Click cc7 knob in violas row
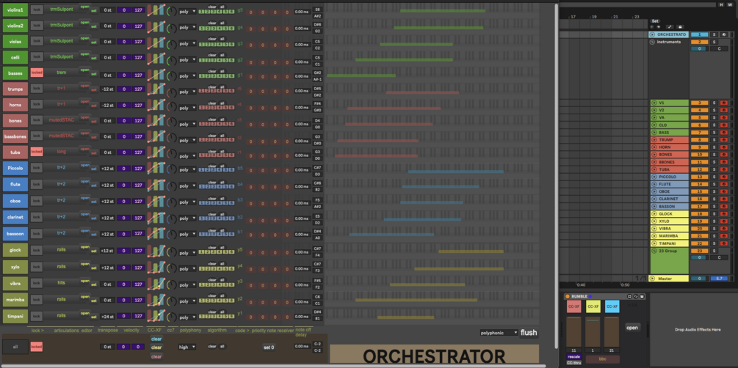 (172, 44)
